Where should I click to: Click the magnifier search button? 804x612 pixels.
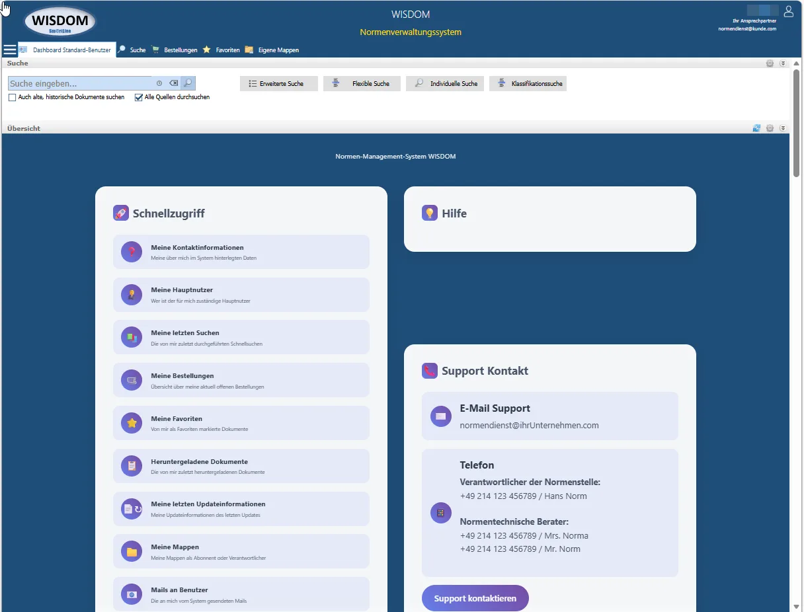click(x=188, y=83)
